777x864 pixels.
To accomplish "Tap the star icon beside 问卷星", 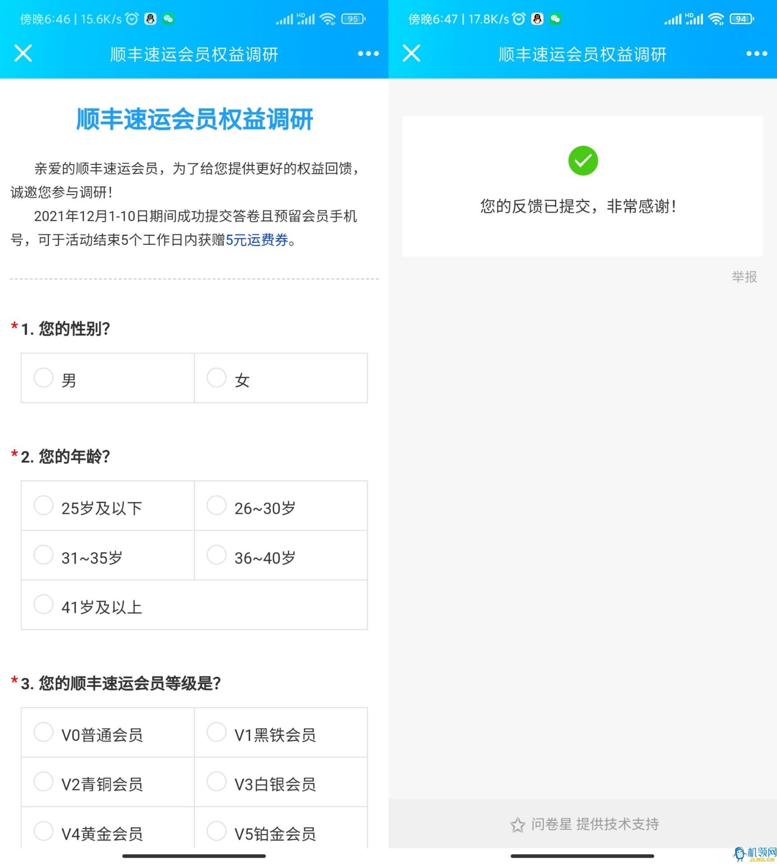I will (518, 825).
